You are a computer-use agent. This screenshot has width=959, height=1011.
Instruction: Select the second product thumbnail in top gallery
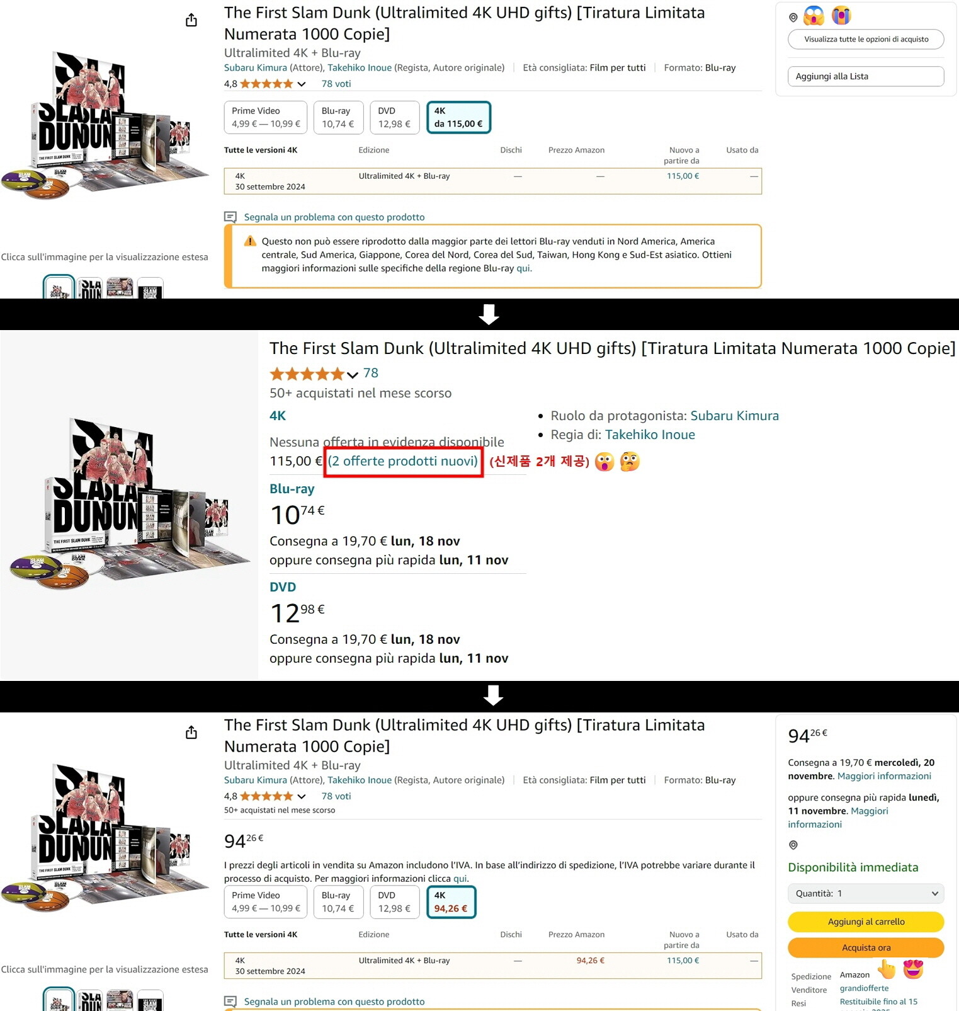(91, 288)
